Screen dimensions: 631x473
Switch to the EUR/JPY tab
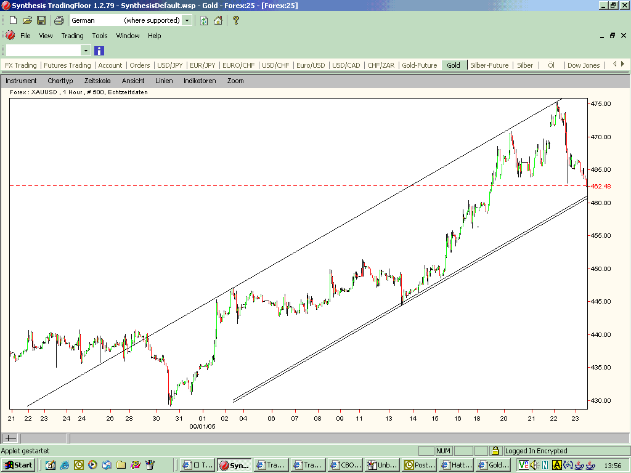(x=202, y=65)
